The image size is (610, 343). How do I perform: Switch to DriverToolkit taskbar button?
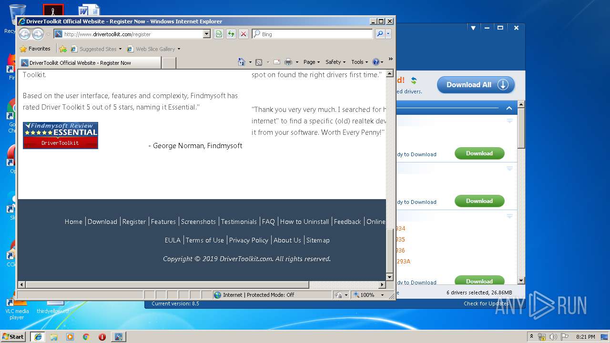[118, 337]
